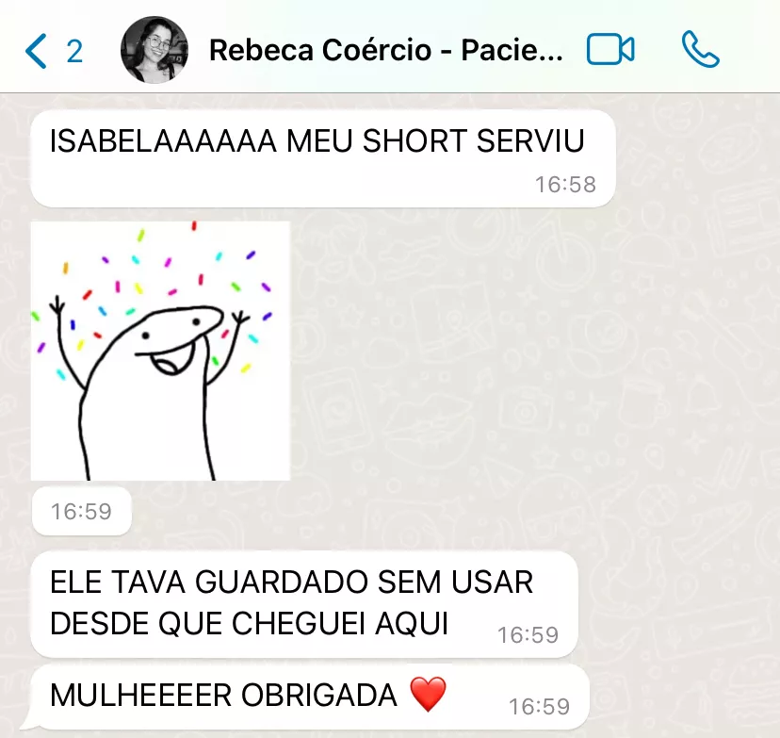Click the 16:58 timestamp on first message
This screenshot has width=780, height=738.
(565, 185)
